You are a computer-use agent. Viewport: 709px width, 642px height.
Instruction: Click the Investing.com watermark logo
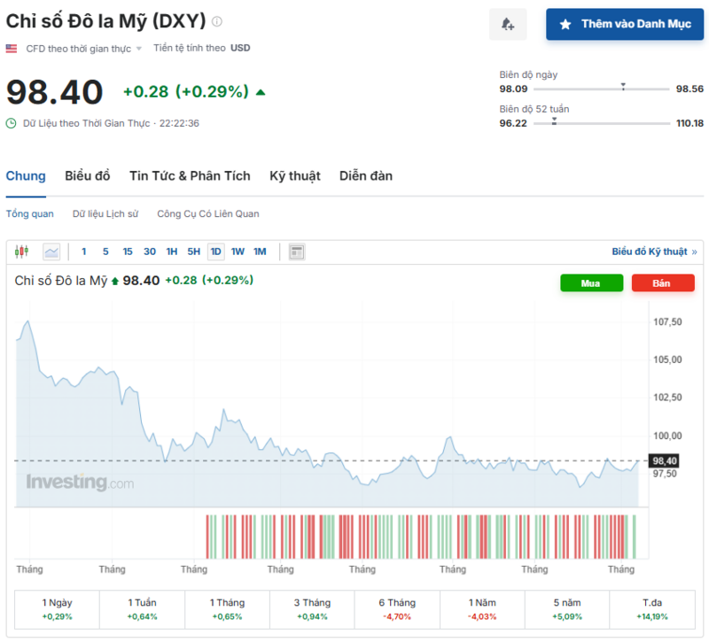80,483
